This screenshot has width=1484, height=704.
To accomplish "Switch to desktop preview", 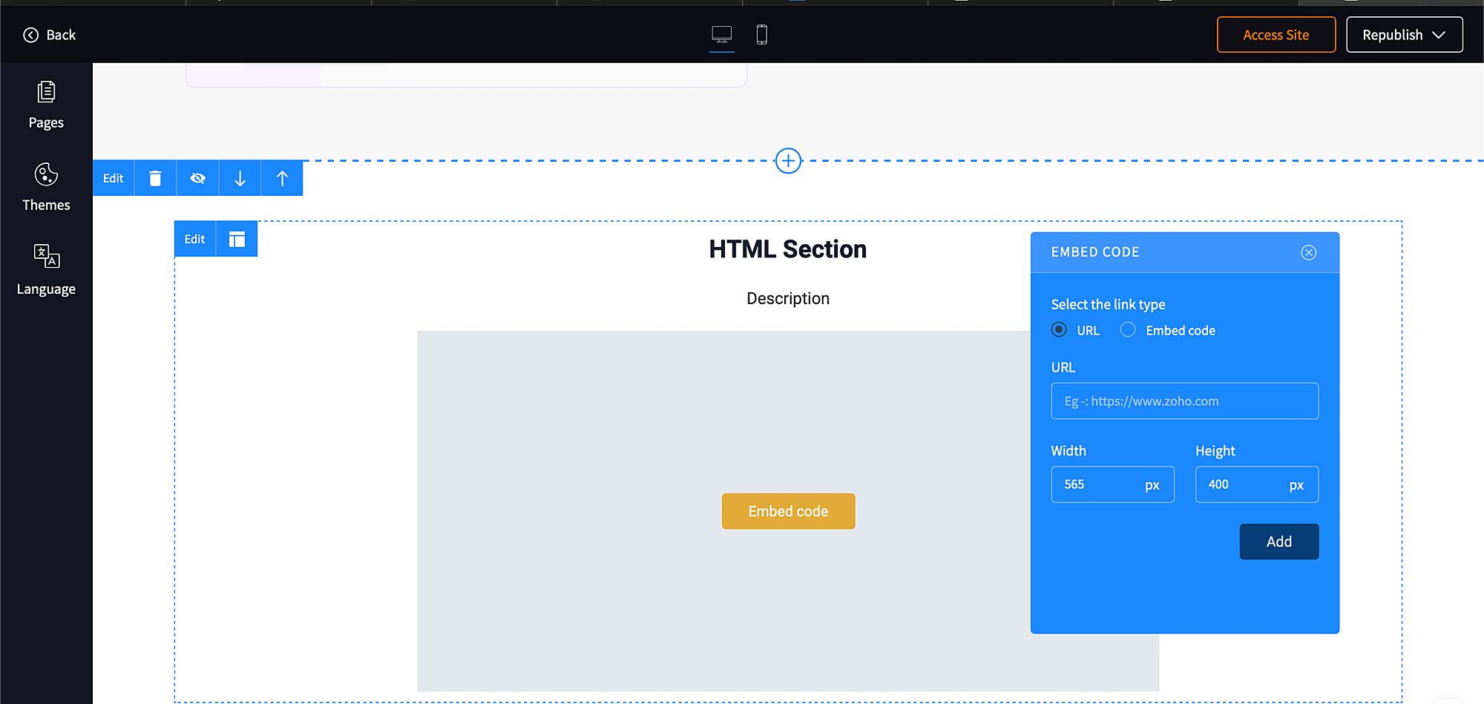I will point(721,35).
